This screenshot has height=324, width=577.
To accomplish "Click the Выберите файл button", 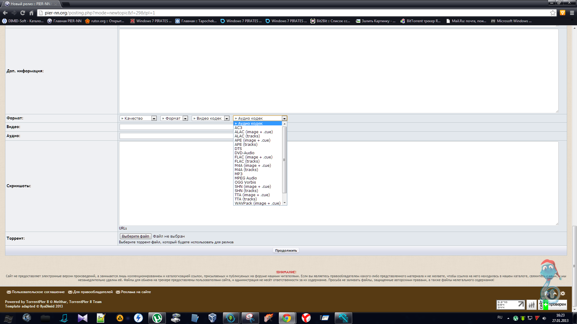I will 135,236.
